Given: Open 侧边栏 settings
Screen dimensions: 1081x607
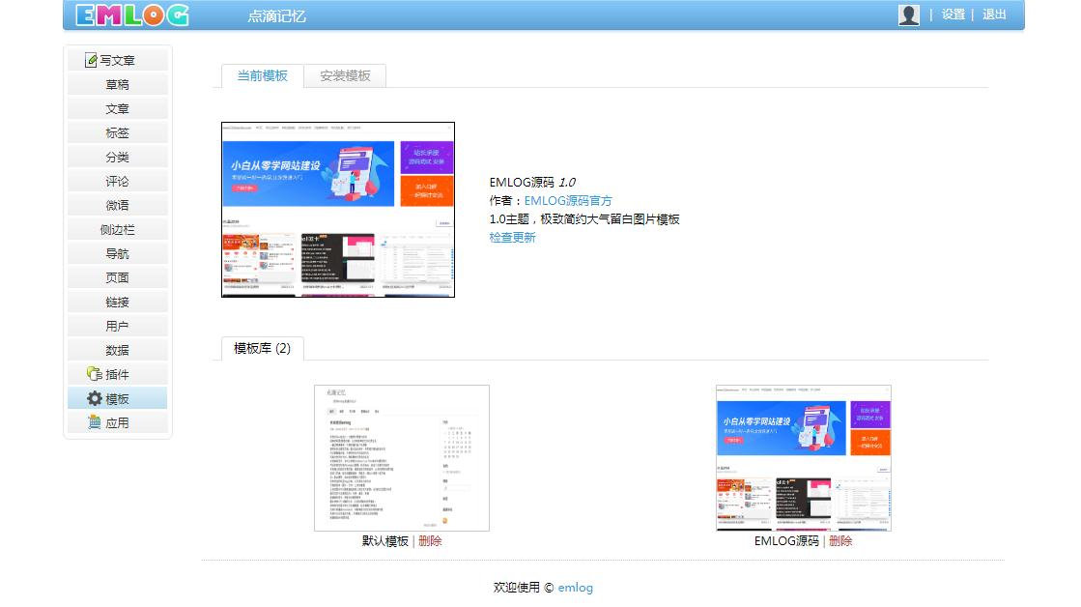Looking at the screenshot, I should tap(117, 229).
